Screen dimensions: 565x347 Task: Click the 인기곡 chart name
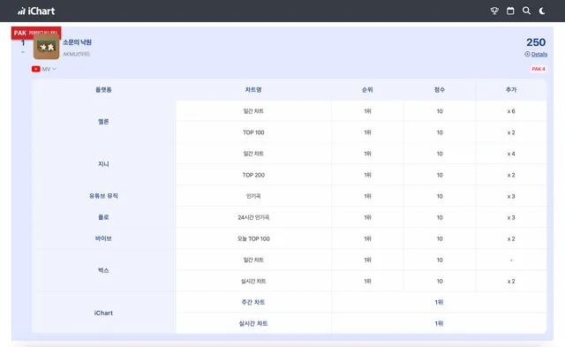click(253, 196)
